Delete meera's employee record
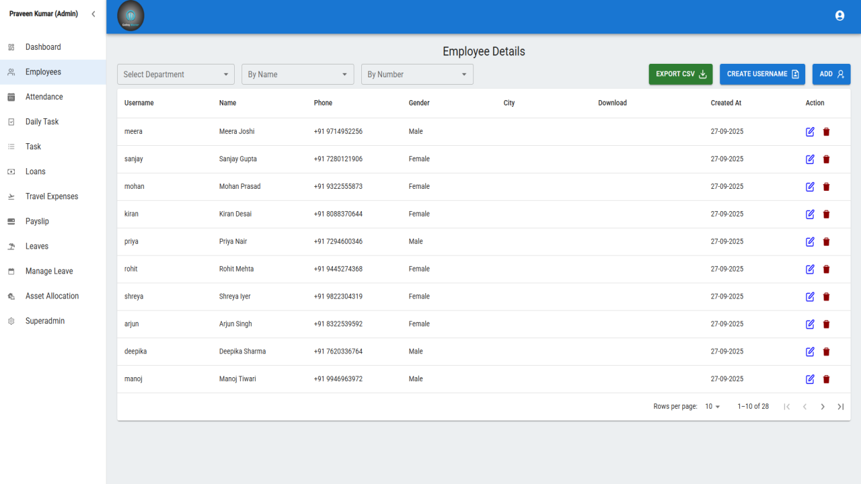Screen dimensions: 861x484 pos(826,132)
